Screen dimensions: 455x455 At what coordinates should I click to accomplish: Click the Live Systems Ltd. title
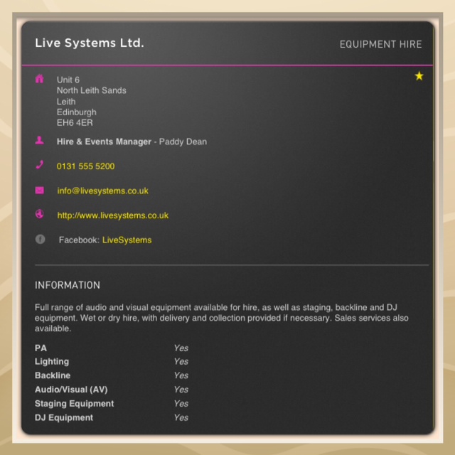(90, 43)
